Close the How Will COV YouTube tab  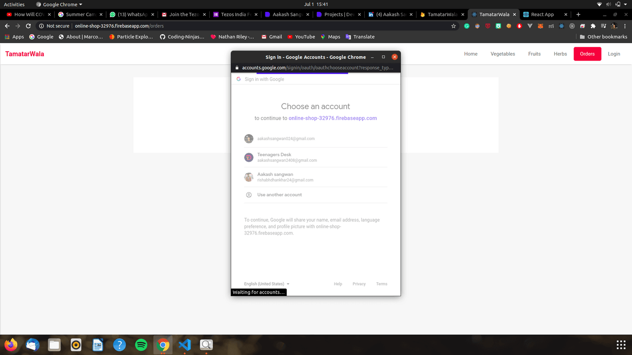tap(49, 14)
